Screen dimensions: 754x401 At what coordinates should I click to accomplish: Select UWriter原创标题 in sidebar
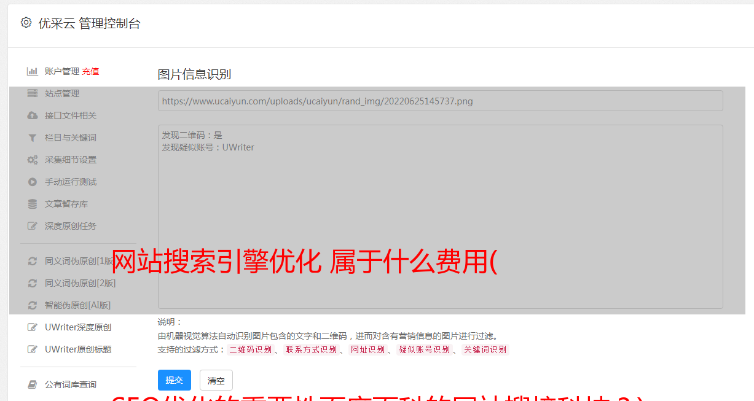tap(78, 349)
